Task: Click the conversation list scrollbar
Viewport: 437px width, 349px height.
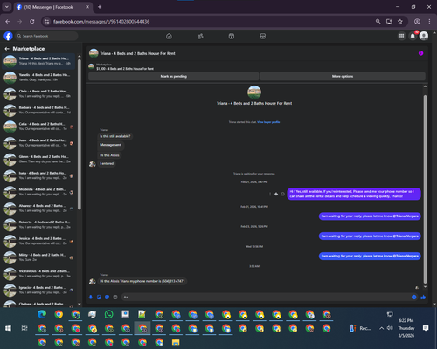Action: [x=80, y=133]
